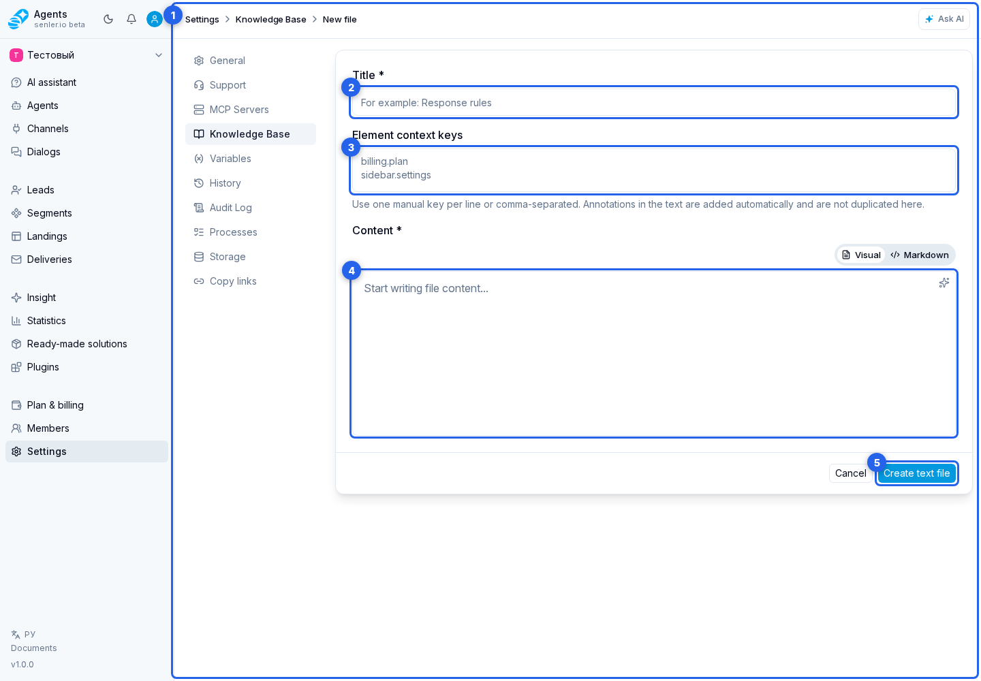
Task: Expand the Тестовый workspace dropdown
Action: pyautogui.click(x=87, y=55)
